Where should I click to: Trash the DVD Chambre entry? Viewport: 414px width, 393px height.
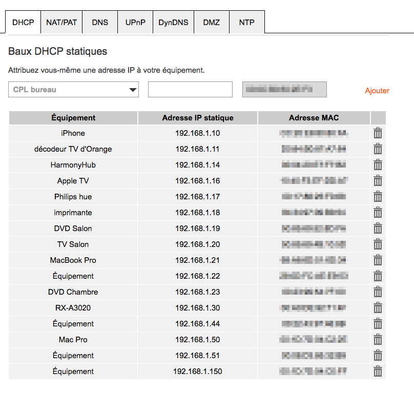(x=378, y=292)
